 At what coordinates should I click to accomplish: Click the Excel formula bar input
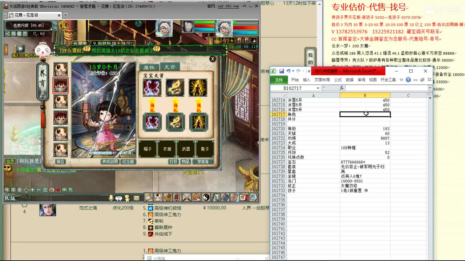point(386,88)
